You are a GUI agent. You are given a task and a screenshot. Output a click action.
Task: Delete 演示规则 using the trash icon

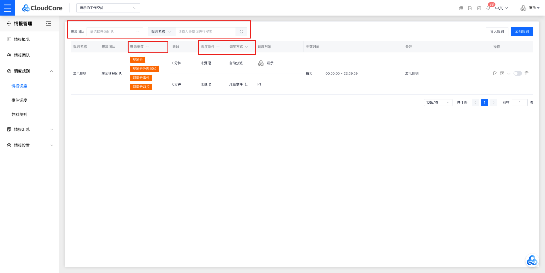pyautogui.click(x=527, y=73)
